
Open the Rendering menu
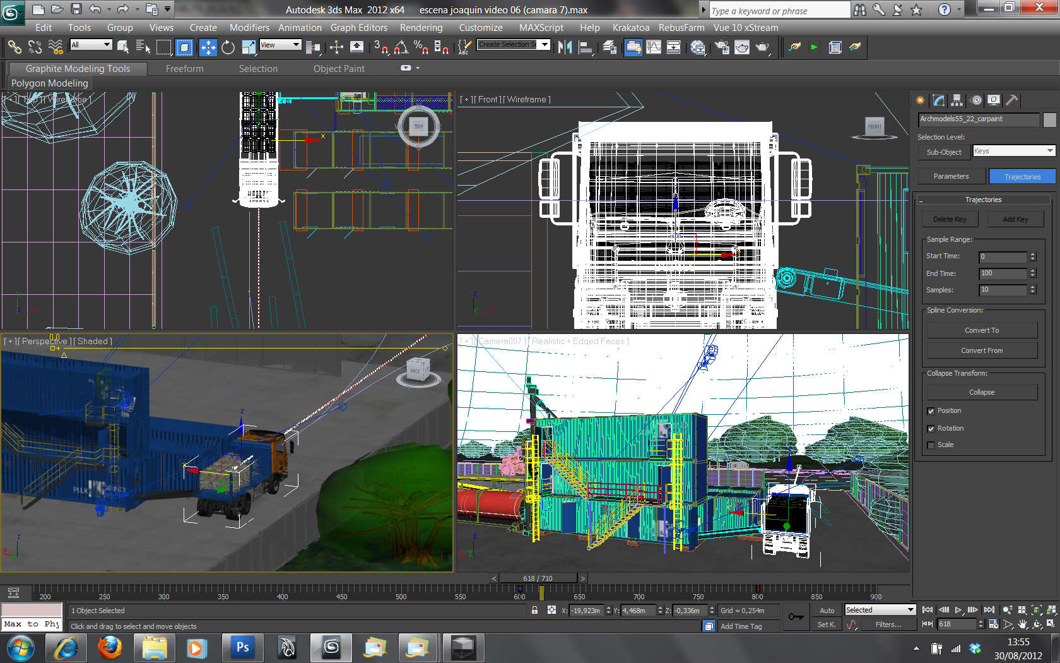tap(421, 28)
